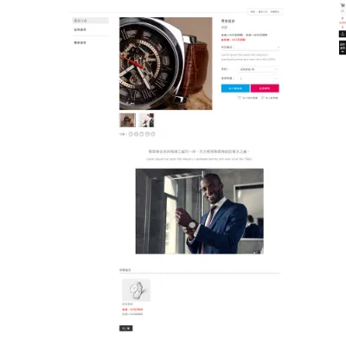Screen dimensions: 346x346
Task: Open the related product white watch image
Action: click(136, 290)
